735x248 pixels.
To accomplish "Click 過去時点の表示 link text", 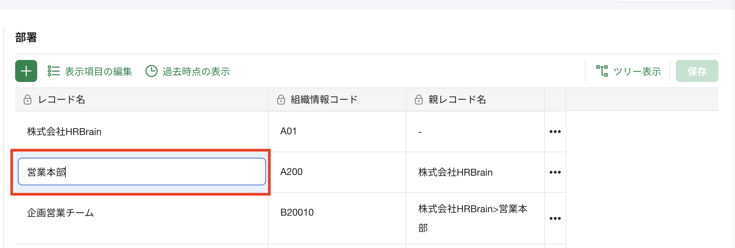I will 196,71.
